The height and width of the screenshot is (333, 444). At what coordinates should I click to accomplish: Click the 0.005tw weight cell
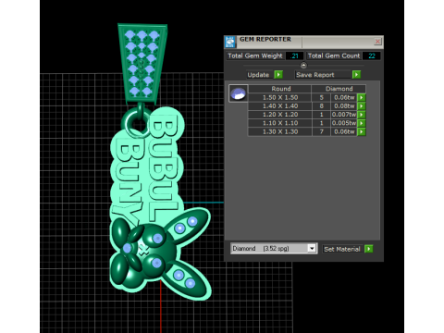click(344, 123)
